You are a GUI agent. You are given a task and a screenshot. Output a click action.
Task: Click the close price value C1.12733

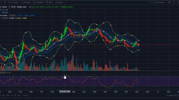pos(55,7)
